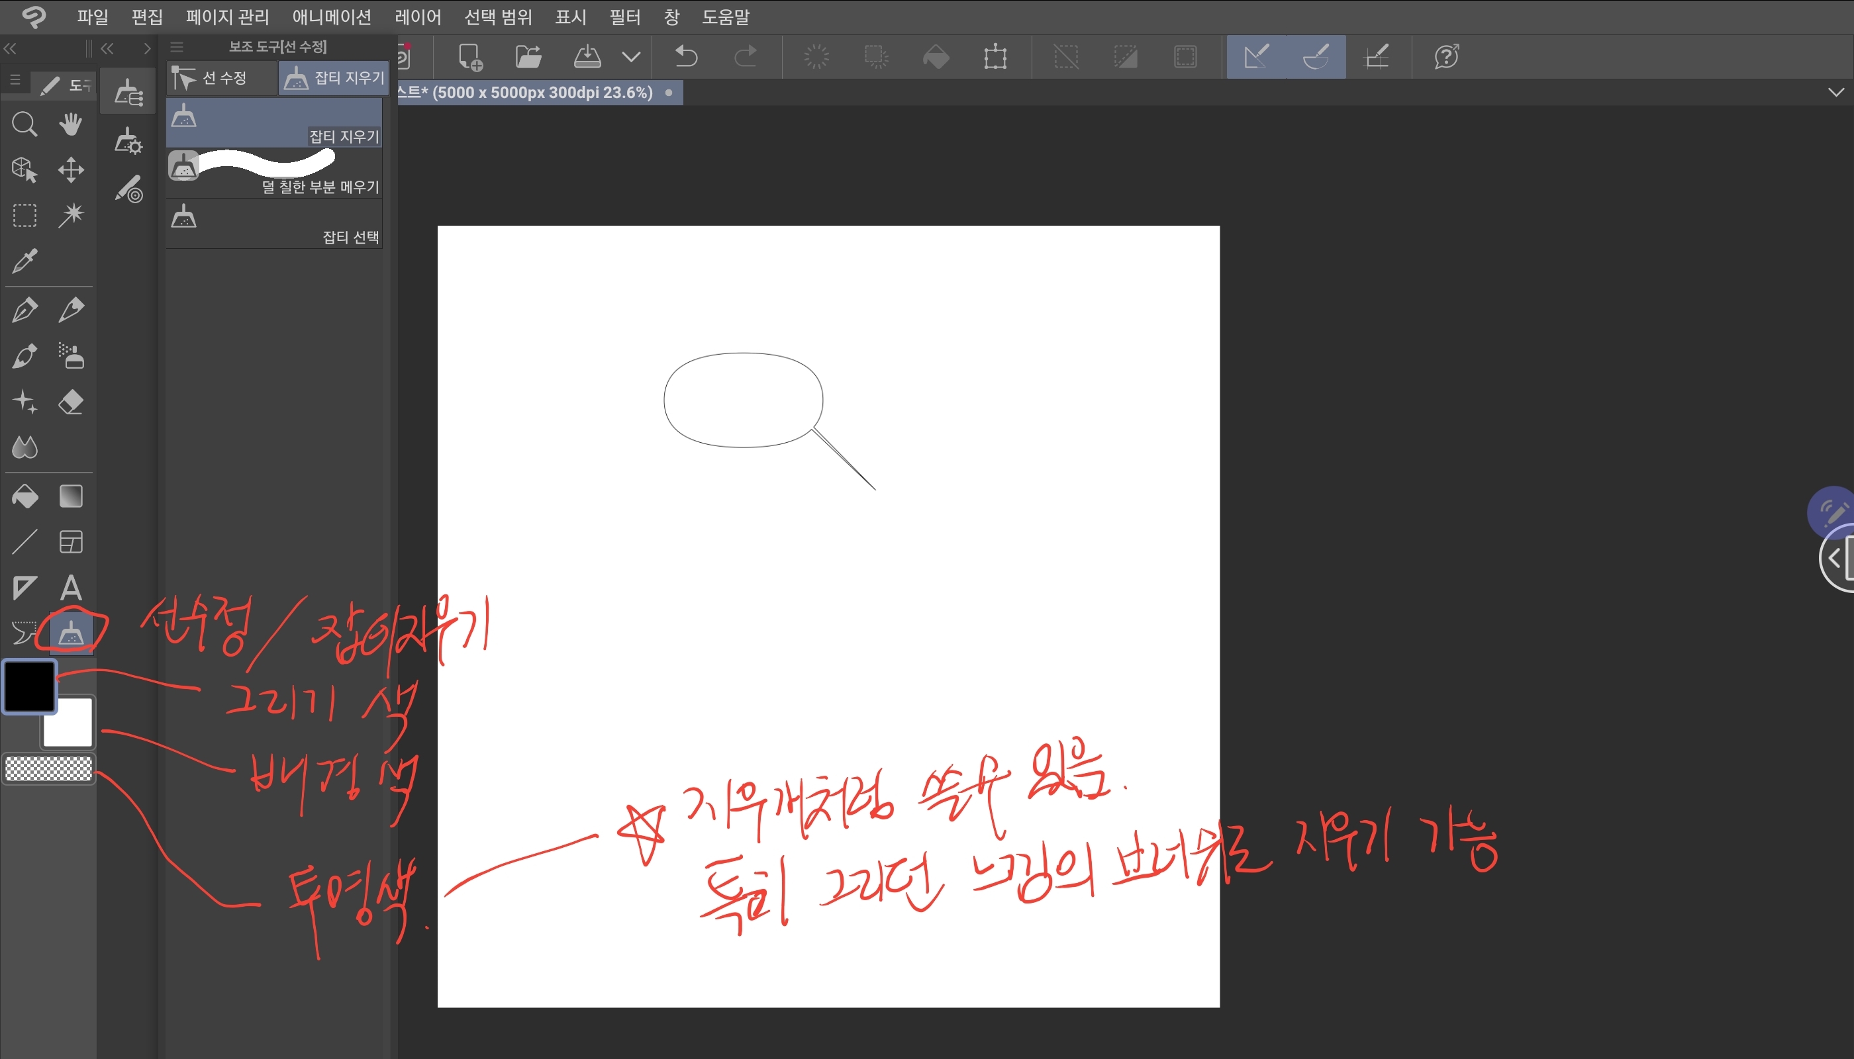Select the Magnifier zoom tool

pyautogui.click(x=24, y=124)
